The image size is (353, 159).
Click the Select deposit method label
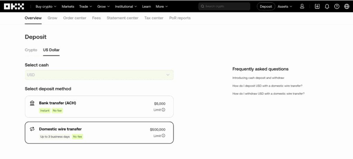pos(48,89)
